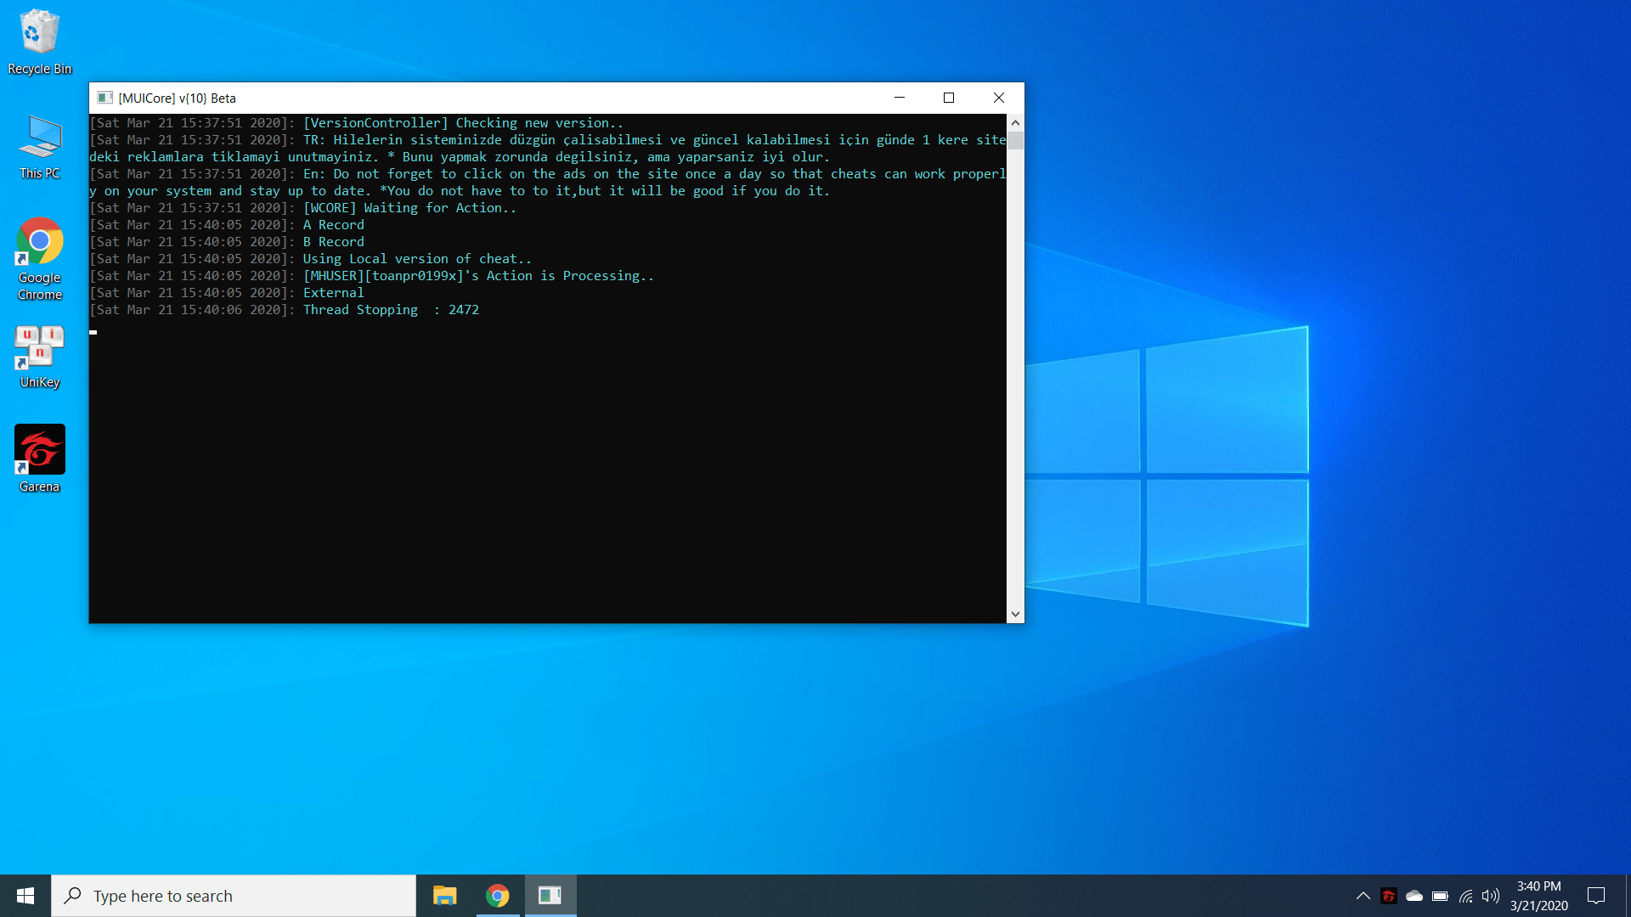1631x917 pixels.
Task: Click the '[MUICore] v{10} Beta' title text
Action: pyautogui.click(x=178, y=98)
